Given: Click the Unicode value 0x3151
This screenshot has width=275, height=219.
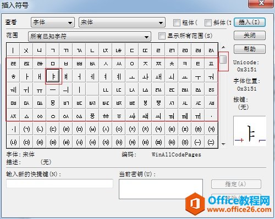Looking at the screenshot, I should 246,70.
